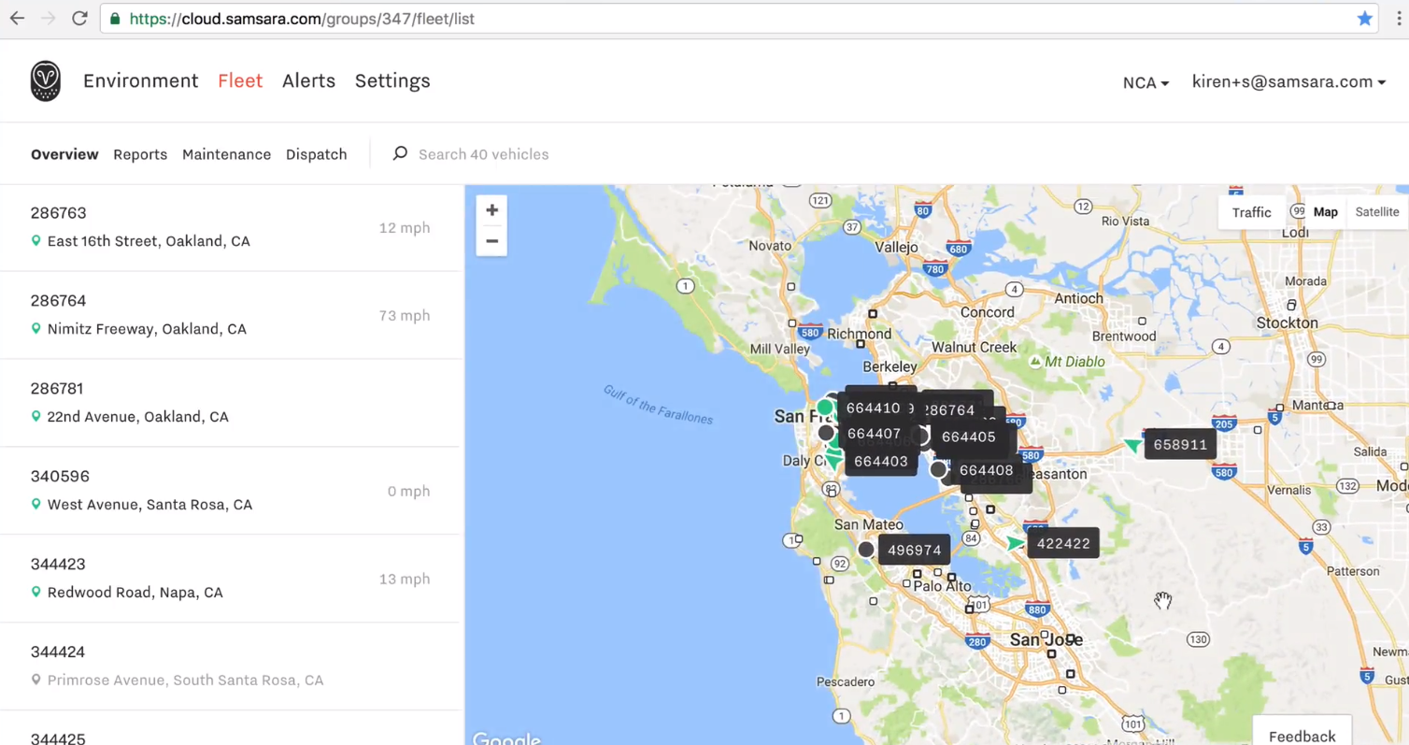1409x745 pixels.
Task: Click vehicle 658911 green arrow marker
Action: 1133,445
